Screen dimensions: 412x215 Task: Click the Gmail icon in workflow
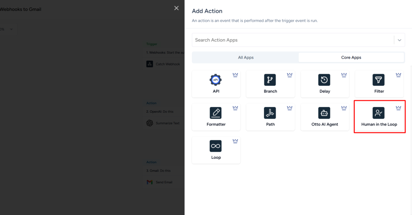[149, 182]
